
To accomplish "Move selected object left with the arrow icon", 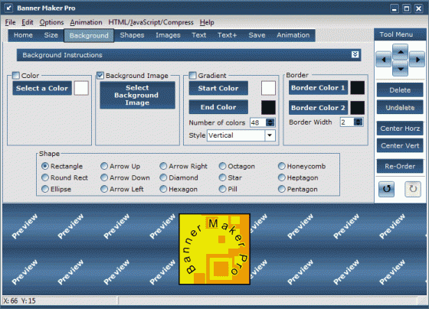I will (x=383, y=60).
